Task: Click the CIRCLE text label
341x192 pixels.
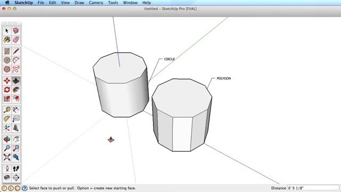Action: 169,59
